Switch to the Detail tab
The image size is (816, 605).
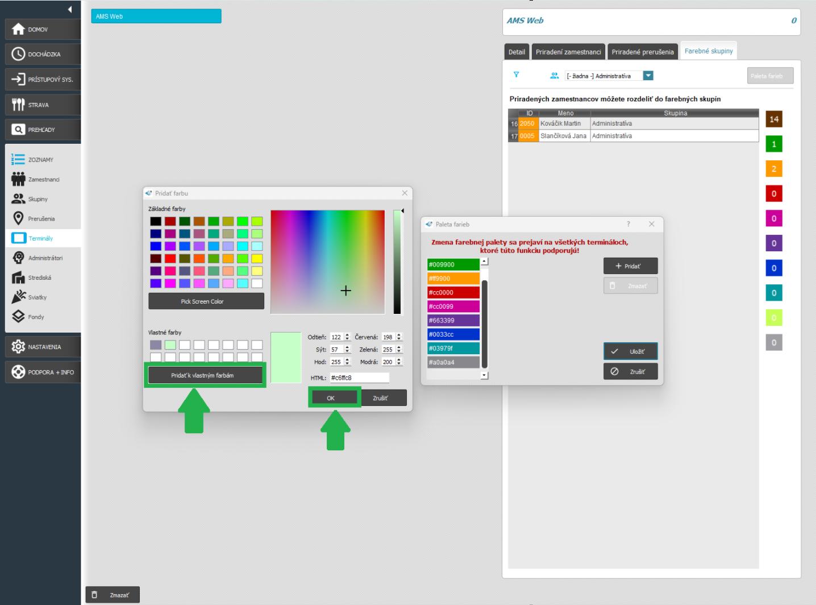517,52
